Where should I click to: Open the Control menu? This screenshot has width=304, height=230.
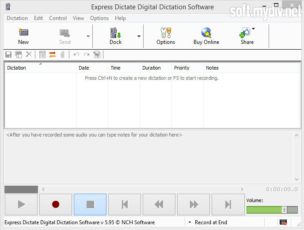[58, 18]
